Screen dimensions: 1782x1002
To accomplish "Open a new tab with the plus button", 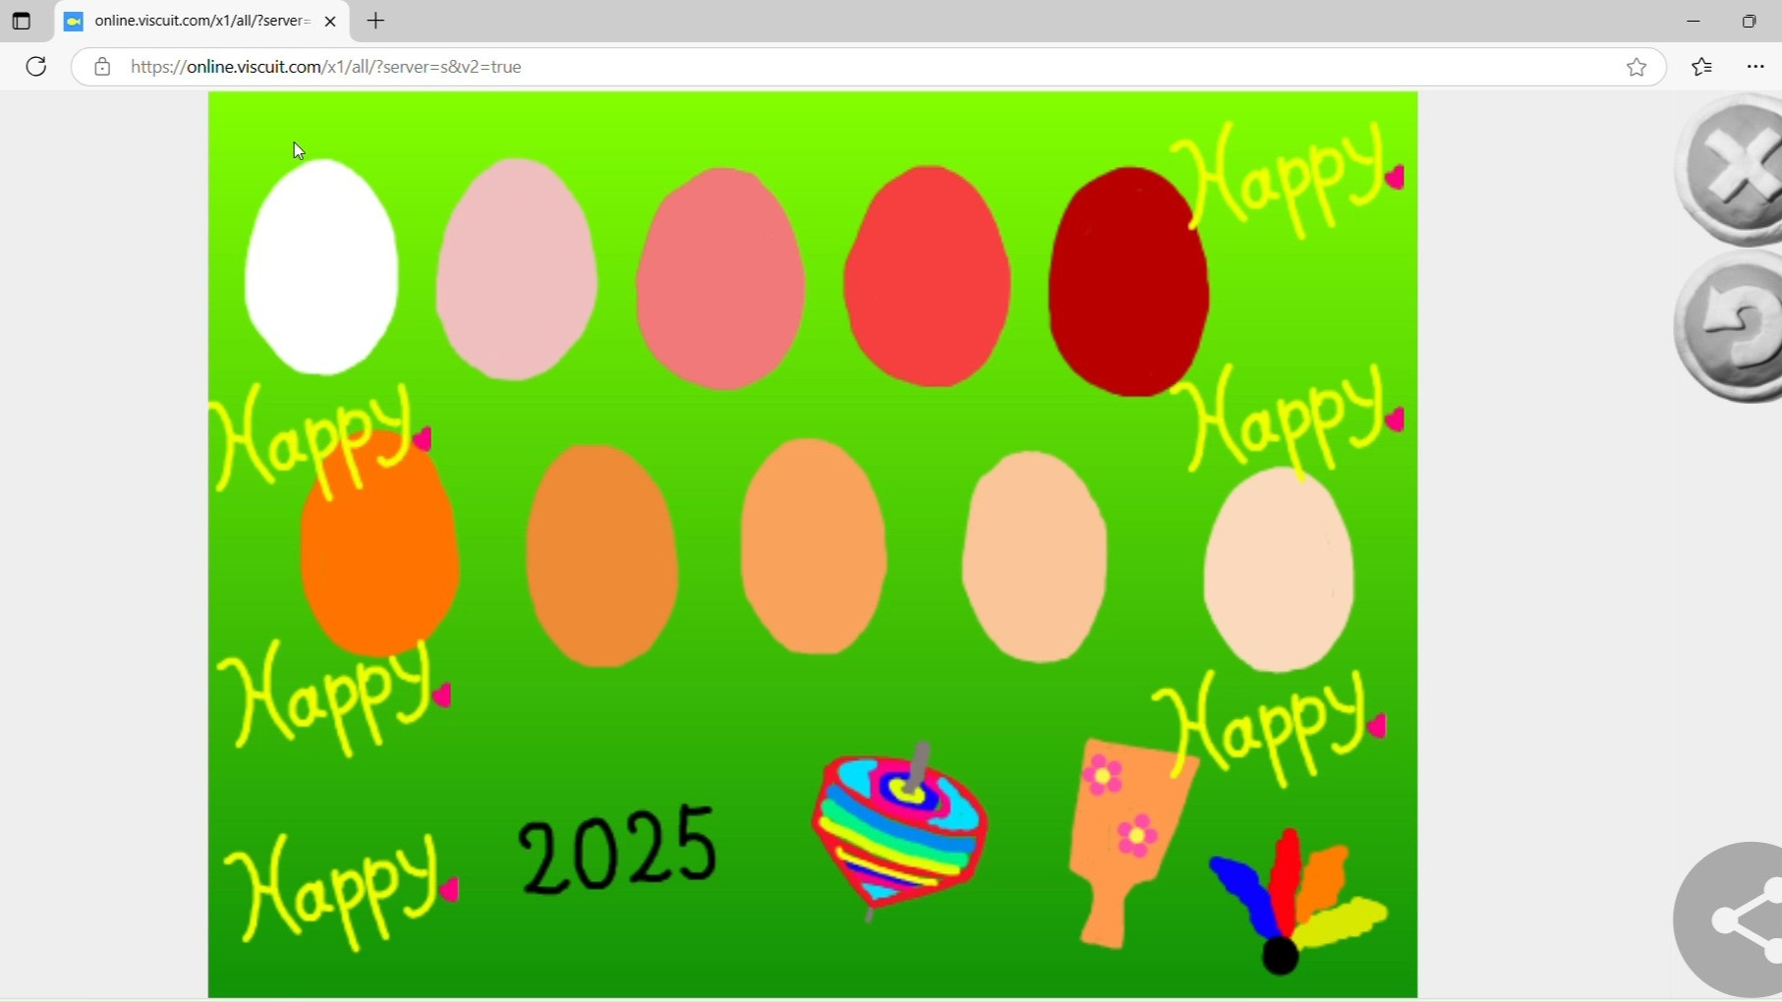I will (x=376, y=21).
